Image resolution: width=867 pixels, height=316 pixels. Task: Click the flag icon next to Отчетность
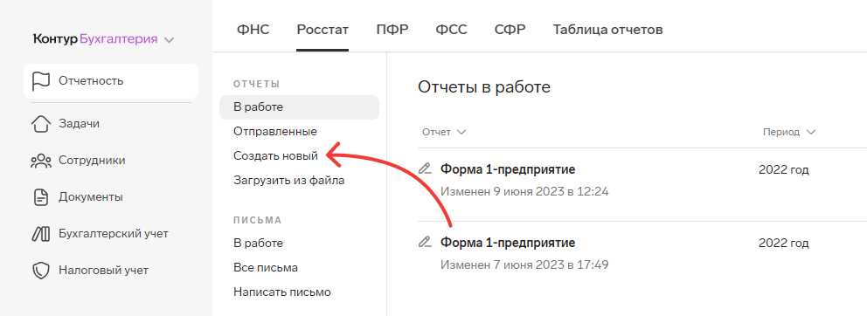[40, 81]
